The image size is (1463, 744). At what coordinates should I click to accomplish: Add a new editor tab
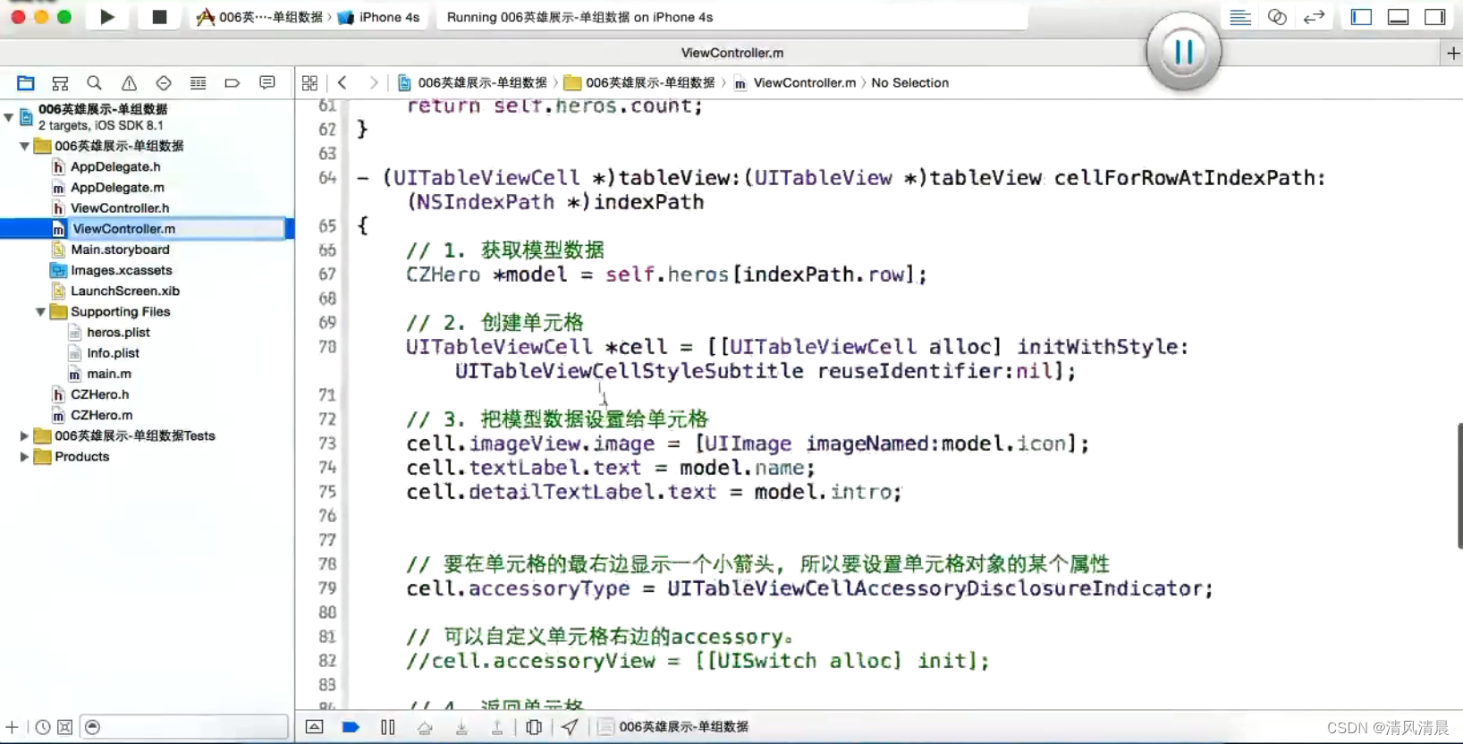click(x=1453, y=54)
